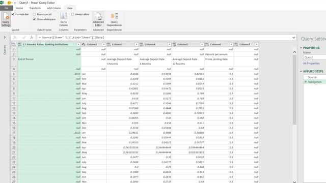Show Query Dependencies diagram
Viewport: 326px width, 183px height.
[x=114, y=19]
